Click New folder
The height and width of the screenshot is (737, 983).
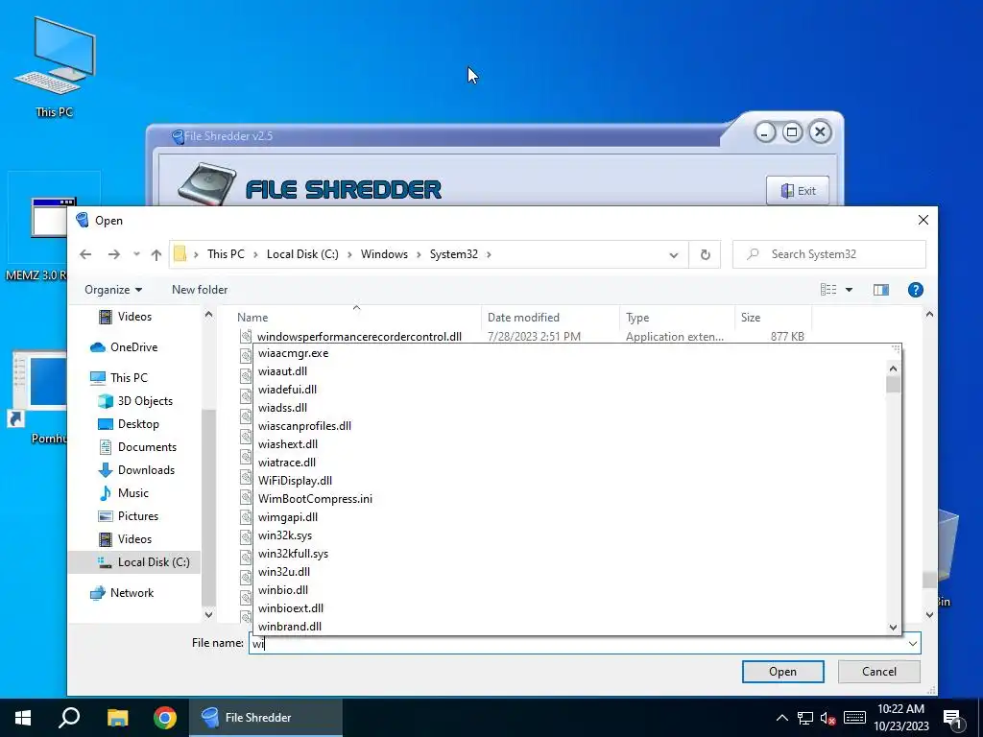click(x=200, y=290)
